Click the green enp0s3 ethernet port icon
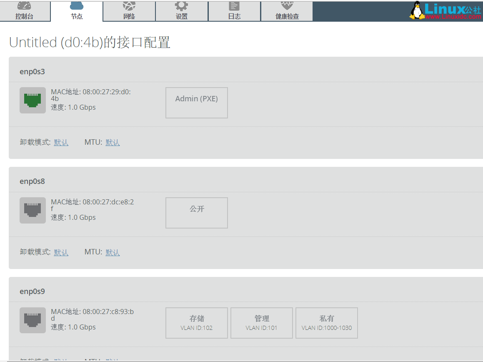The height and width of the screenshot is (362, 483). tap(33, 100)
